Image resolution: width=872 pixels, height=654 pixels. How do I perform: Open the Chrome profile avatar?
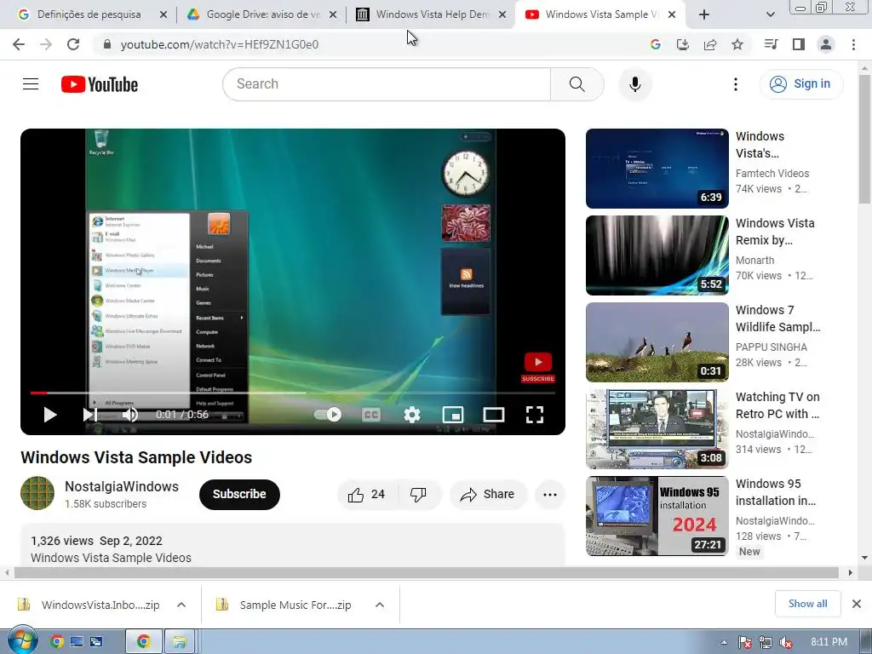click(x=826, y=44)
